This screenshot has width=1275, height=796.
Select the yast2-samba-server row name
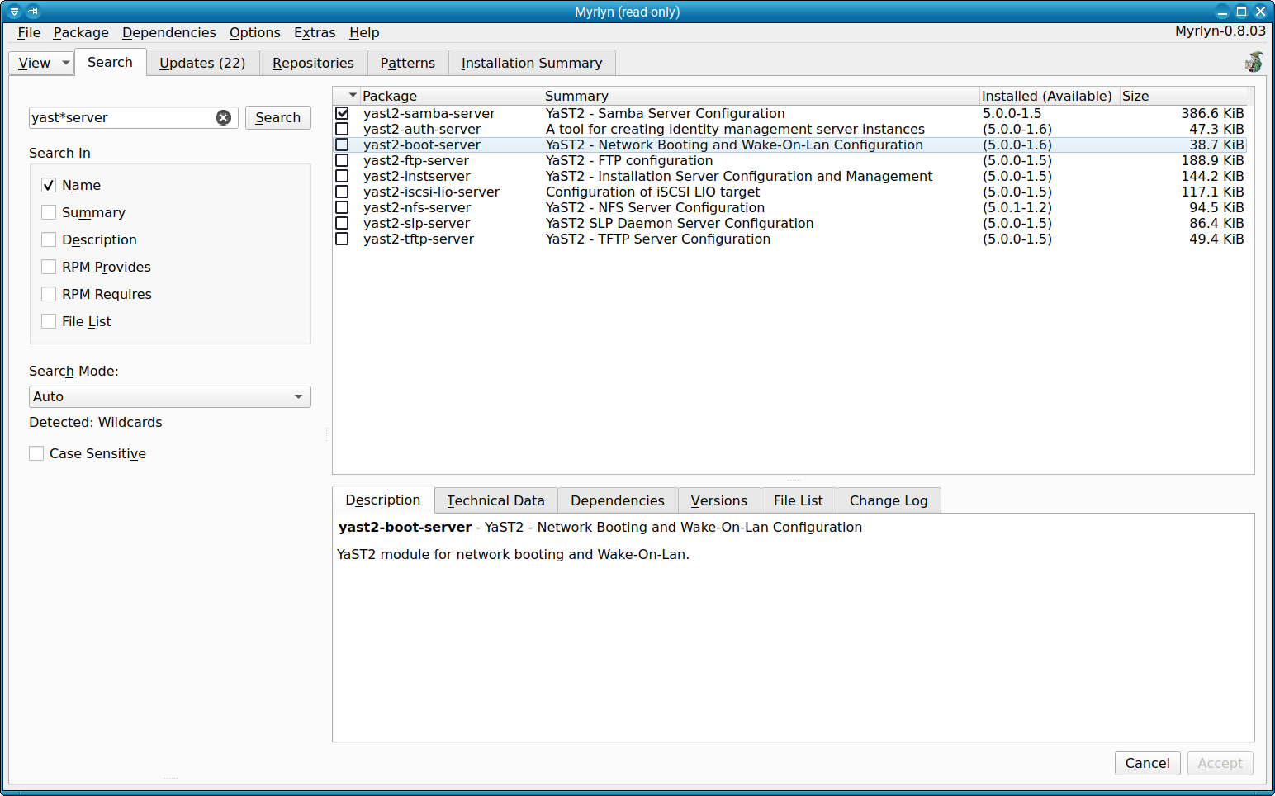tap(429, 113)
